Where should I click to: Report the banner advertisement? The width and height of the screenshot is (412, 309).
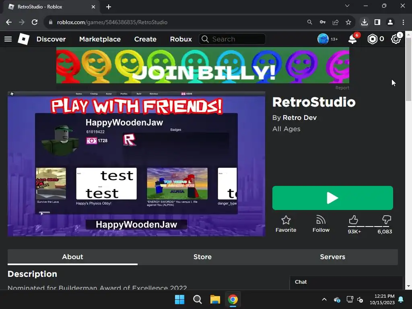coord(342,88)
